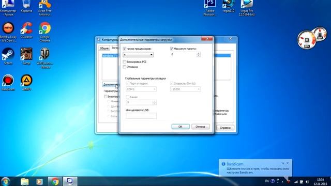
Task: Pin the Bandicam notification balloon
Action: click(x=283, y=163)
